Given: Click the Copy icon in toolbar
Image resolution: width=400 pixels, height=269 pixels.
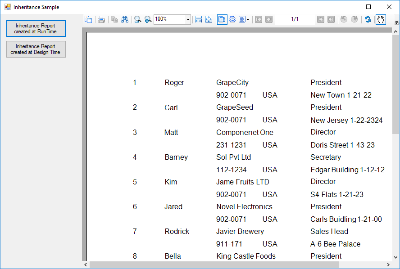Looking at the screenshot, I should [x=114, y=19].
